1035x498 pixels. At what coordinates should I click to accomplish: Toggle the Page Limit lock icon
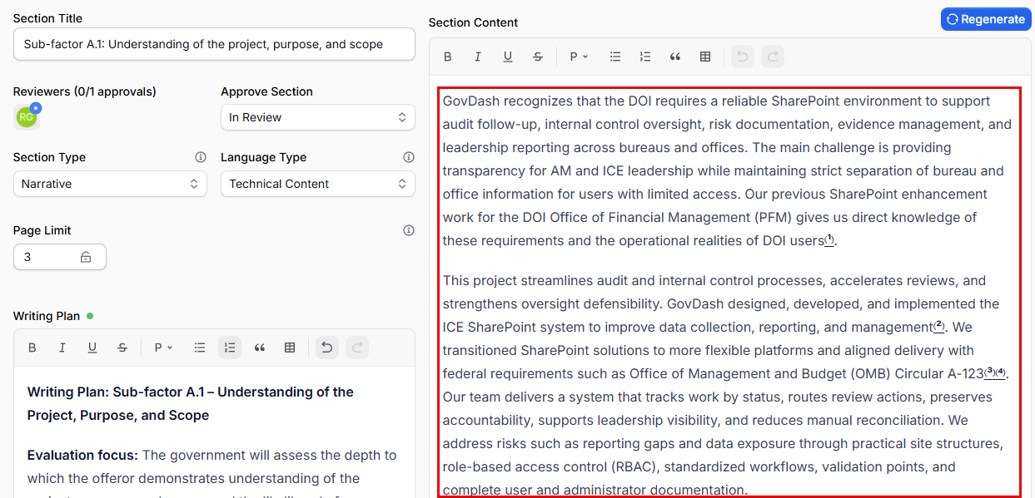click(x=86, y=258)
